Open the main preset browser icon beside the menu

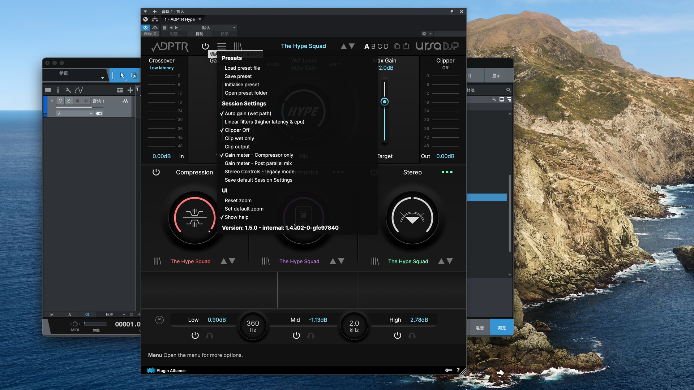237,46
